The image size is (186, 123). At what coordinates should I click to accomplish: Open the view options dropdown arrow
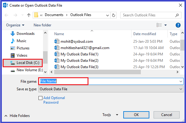point(165,25)
